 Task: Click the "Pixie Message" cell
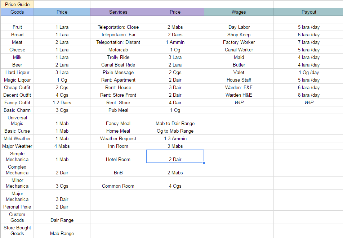coord(118,72)
